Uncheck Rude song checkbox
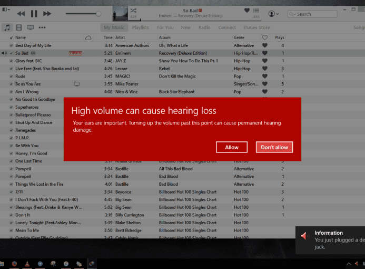The width and height of the screenshot is (365, 269). [11, 76]
